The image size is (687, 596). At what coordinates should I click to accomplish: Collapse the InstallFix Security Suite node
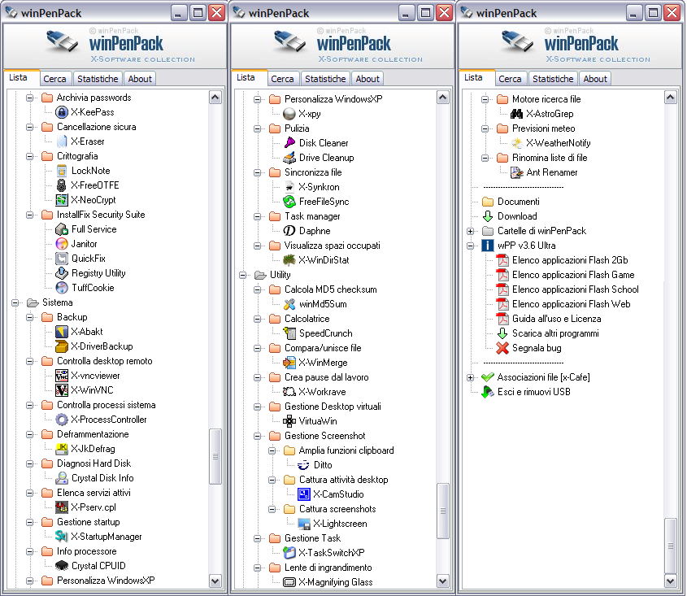30,215
